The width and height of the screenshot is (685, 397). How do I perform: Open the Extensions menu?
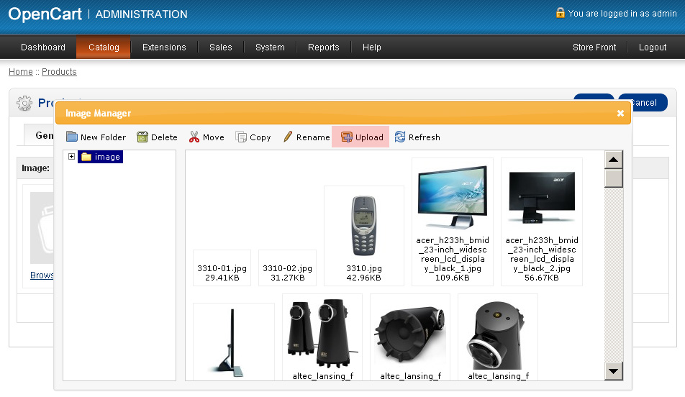[164, 47]
